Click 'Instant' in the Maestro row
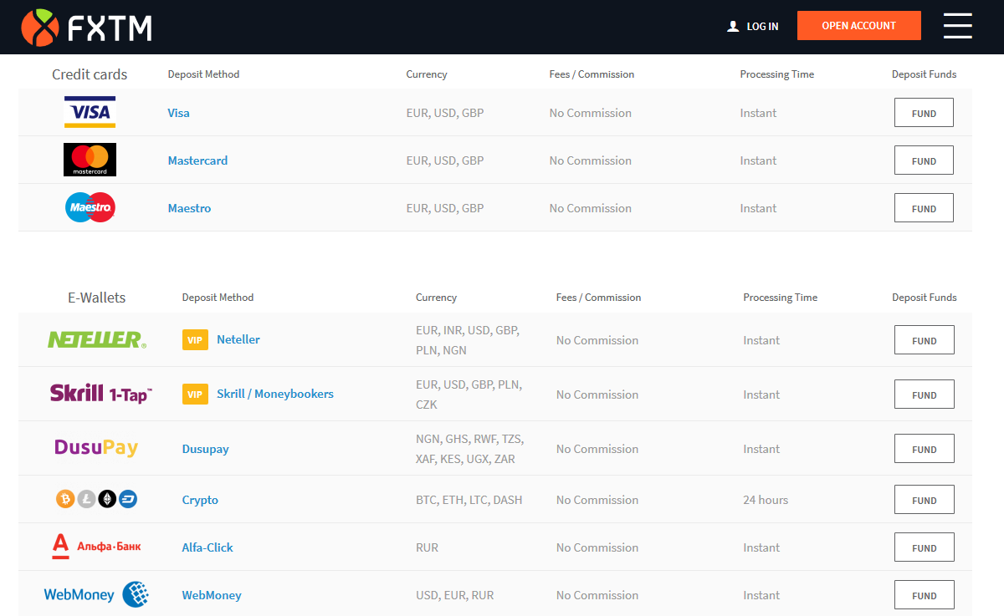Image resolution: width=1004 pixels, height=616 pixels. click(758, 208)
